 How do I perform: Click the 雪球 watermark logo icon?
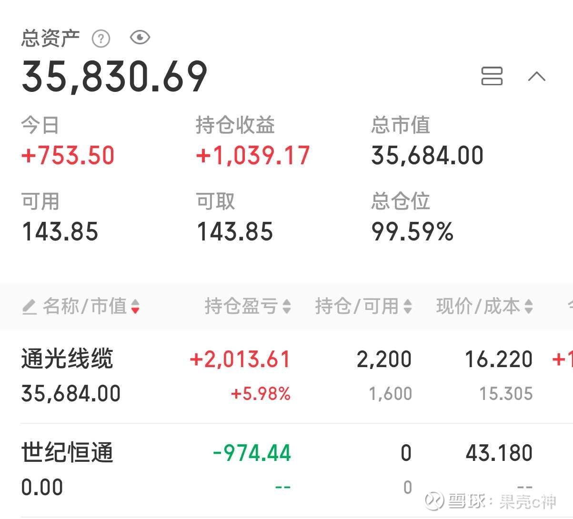(x=435, y=500)
